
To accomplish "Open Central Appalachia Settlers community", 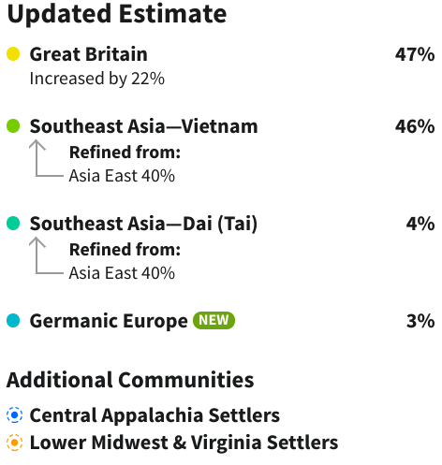I will click(155, 415).
